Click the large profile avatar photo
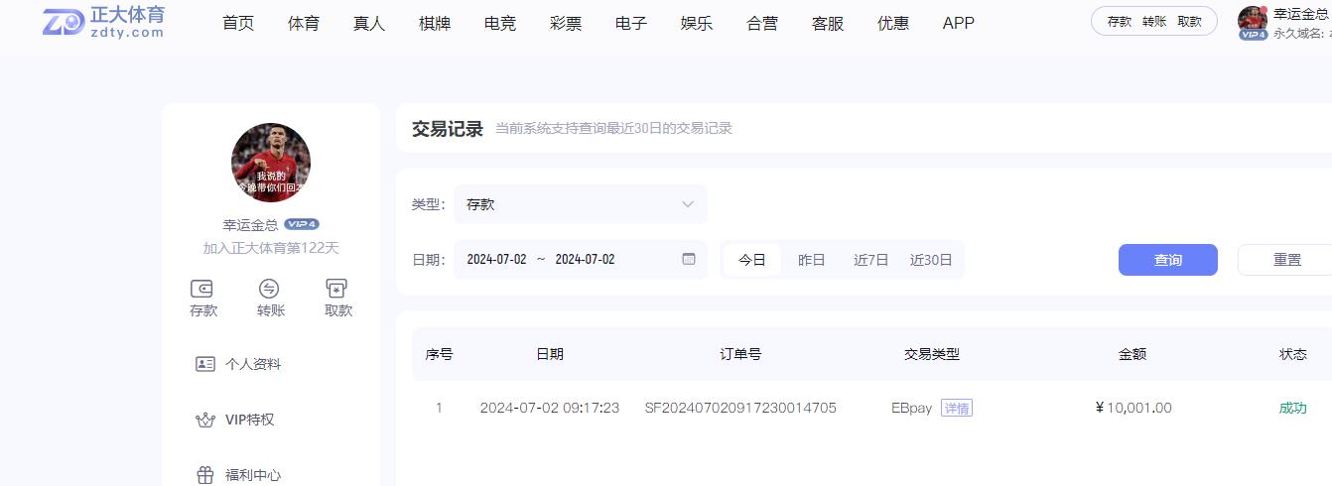 click(x=271, y=163)
